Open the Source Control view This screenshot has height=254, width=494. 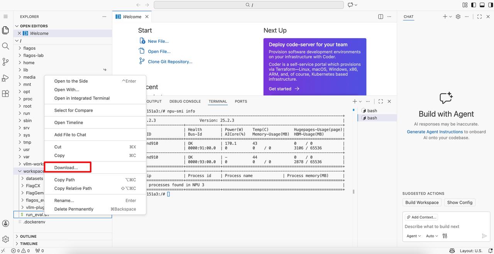[5, 62]
